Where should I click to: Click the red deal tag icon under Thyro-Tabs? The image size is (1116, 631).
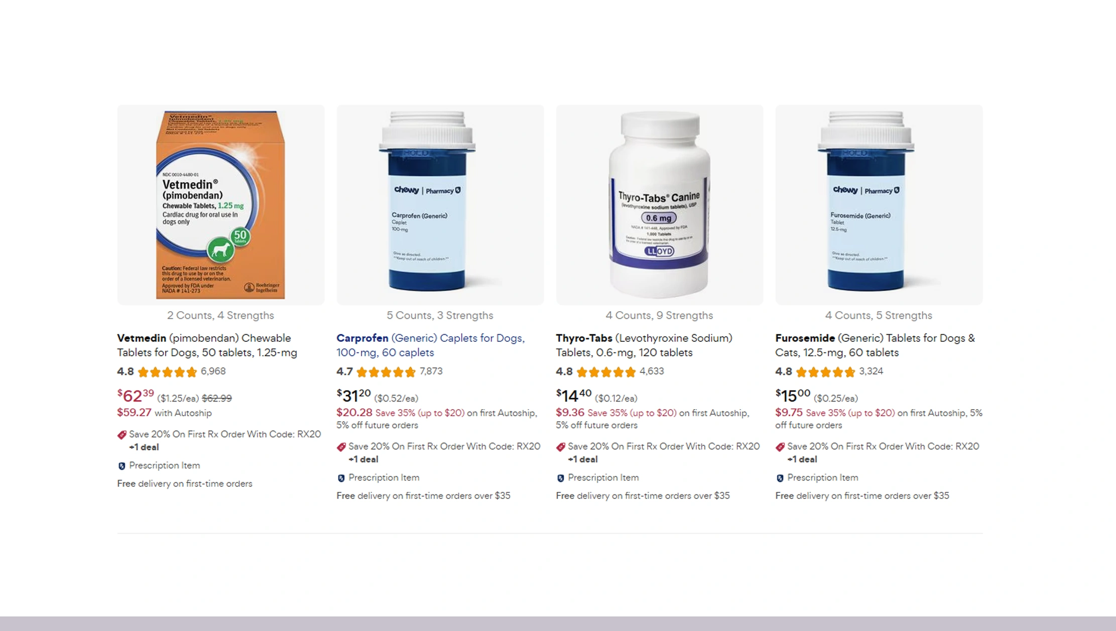tap(560, 447)
